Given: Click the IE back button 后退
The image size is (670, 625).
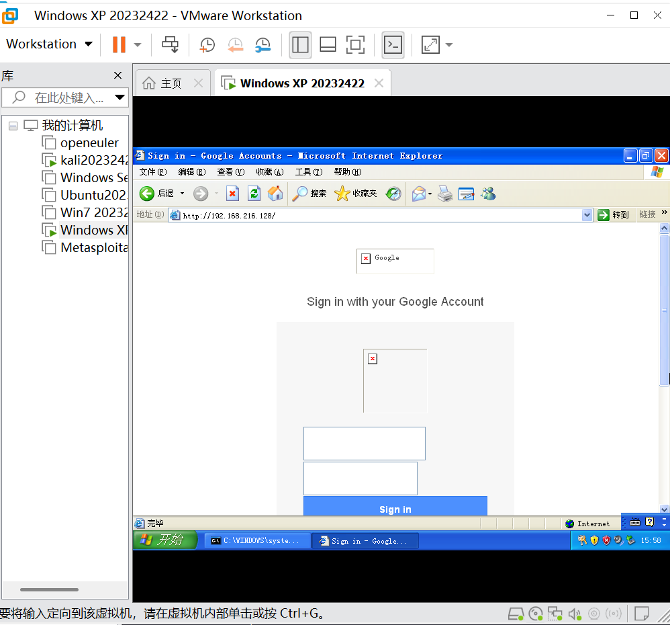Looking at the screenshot, I should 156,194.
